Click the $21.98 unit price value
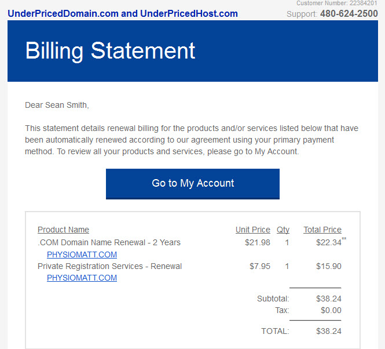Viewport: 385px width, 349px height. point(258,242)
